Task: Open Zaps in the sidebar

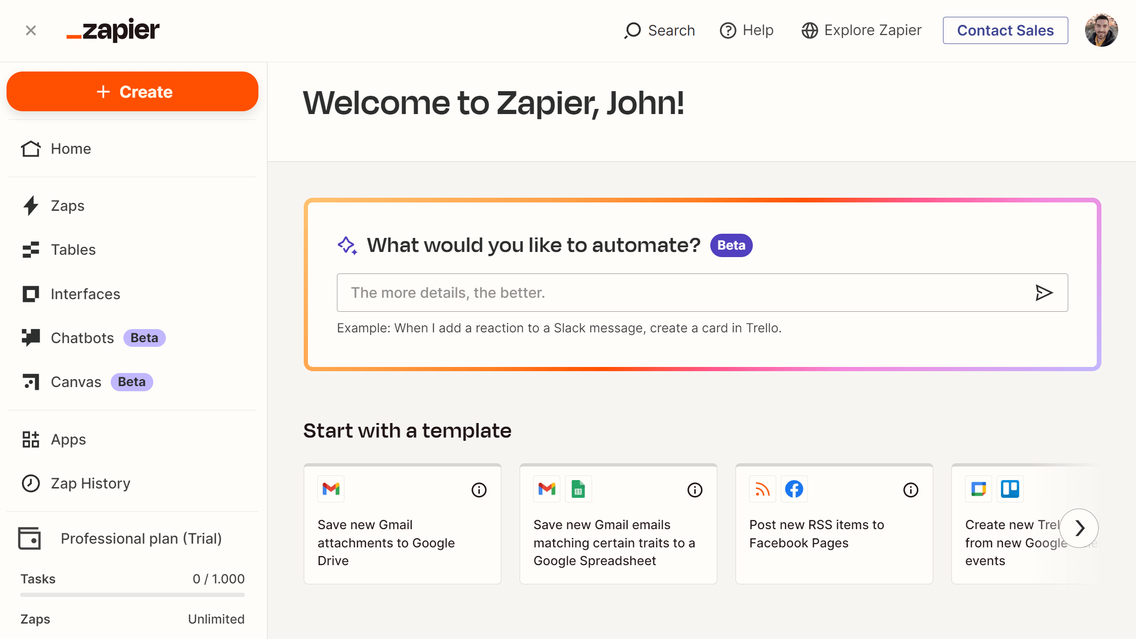Action: (x=133, y=206)
